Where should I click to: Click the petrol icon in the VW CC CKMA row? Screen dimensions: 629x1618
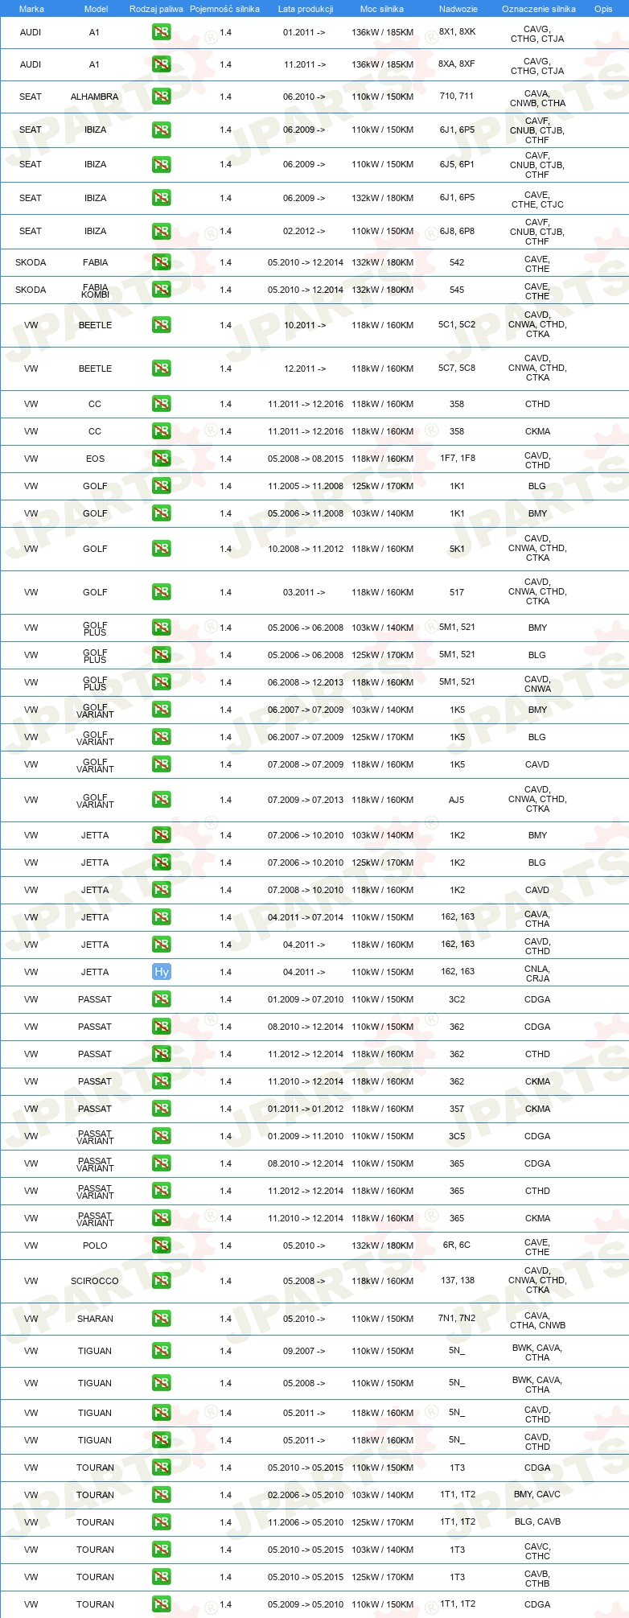pos(161,431)
